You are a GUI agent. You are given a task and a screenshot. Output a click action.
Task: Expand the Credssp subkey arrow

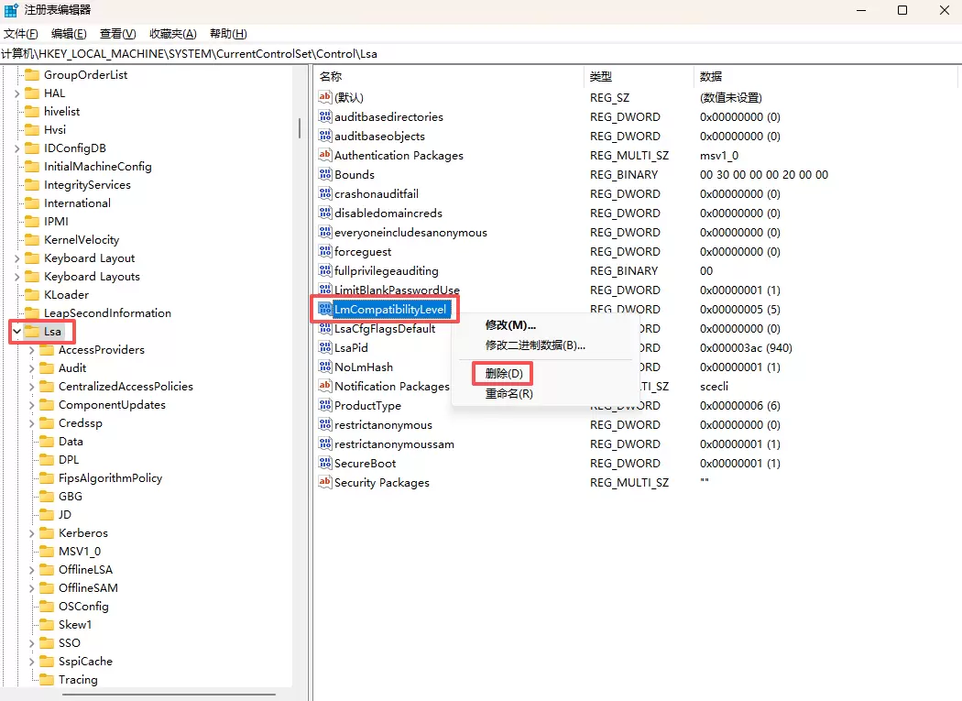pyautogui.click(x=32, y=422)
